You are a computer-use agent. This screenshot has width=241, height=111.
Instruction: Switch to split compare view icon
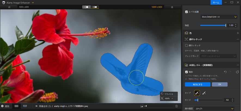[87, 7]
